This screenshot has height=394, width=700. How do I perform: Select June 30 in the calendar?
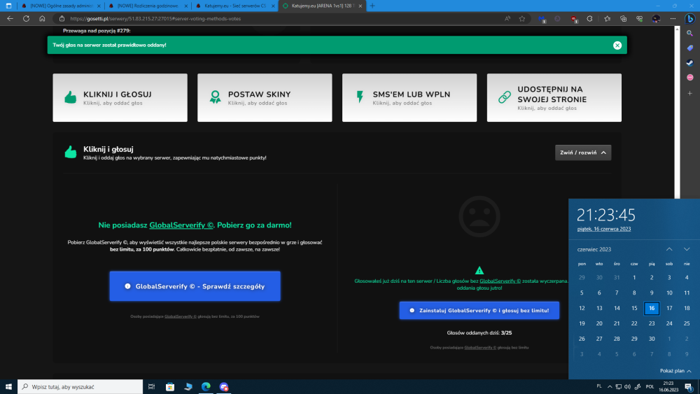(652, 339)
